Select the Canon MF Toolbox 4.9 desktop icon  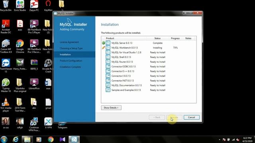pos(6,46)
